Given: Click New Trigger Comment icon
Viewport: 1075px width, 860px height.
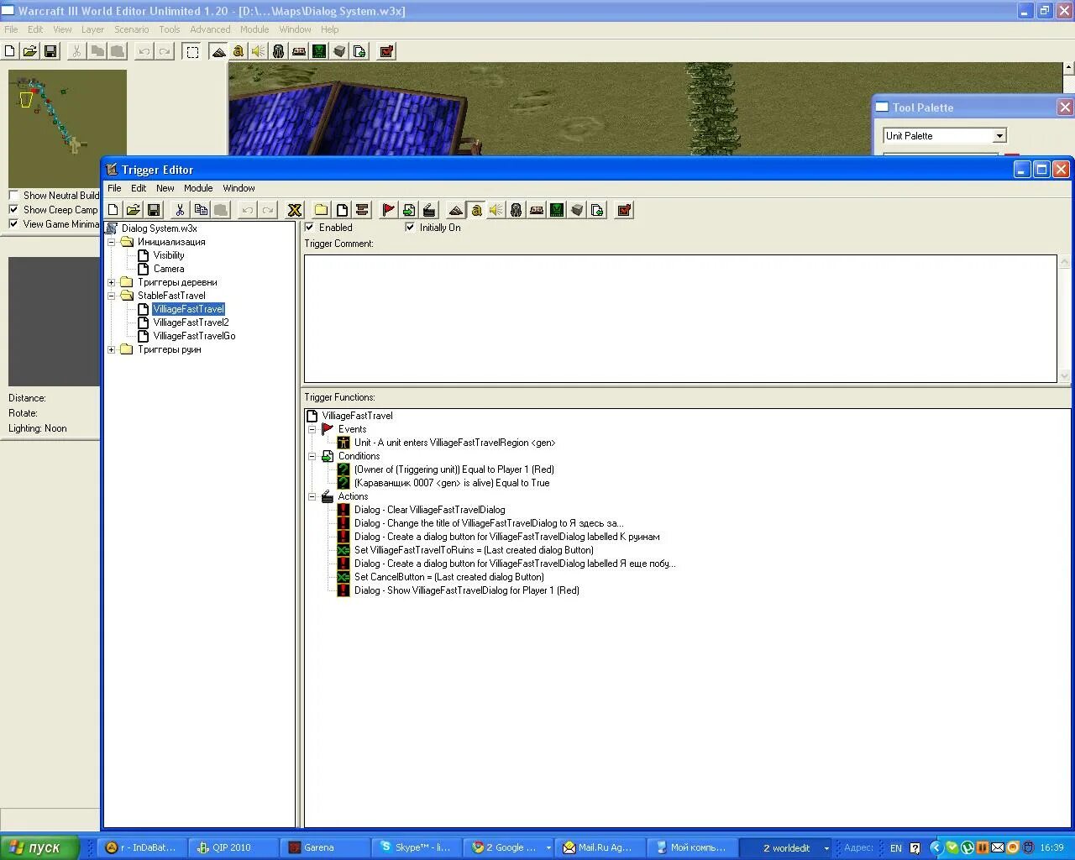Looking at the screenshot, I should point(362,210).
